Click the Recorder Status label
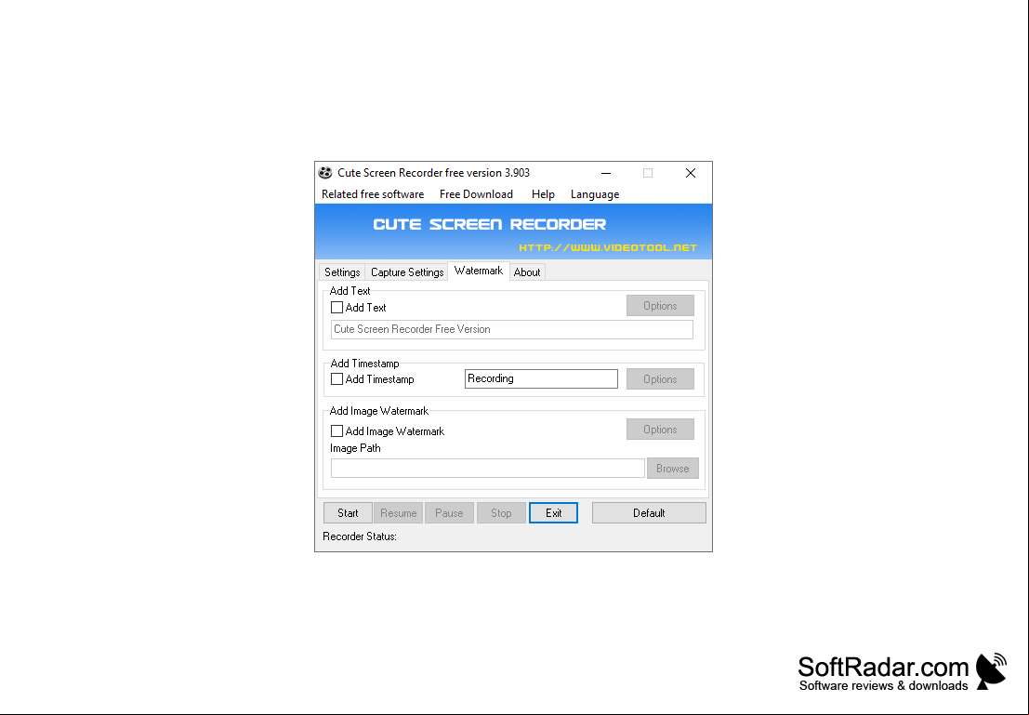The height and width of the screenshot is (715, 1029). coord(360,536)
